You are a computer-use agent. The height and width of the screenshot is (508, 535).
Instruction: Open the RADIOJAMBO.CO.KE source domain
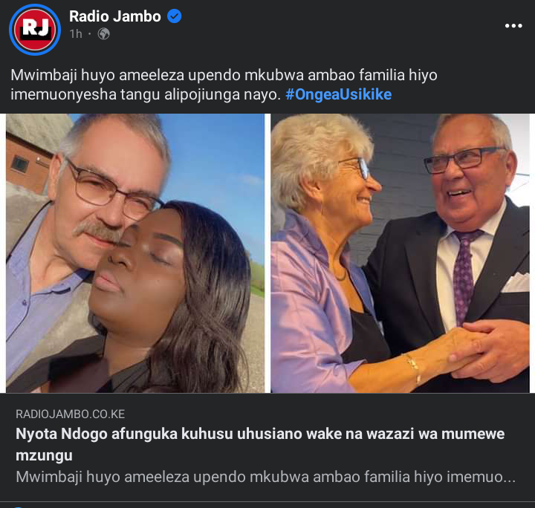coord(71,414)
